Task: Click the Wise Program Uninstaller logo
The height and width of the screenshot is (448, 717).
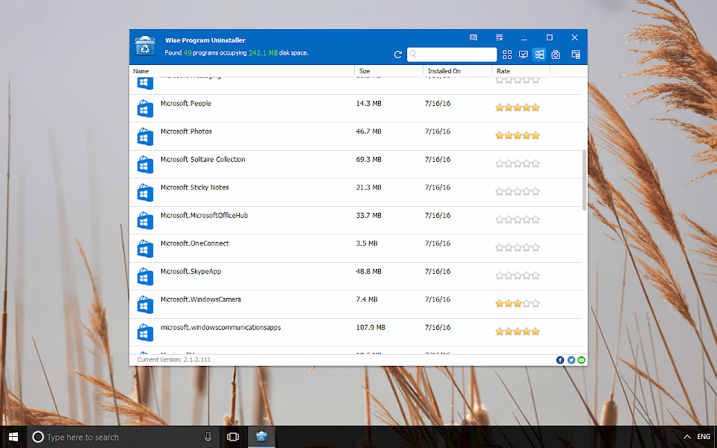Action: click(x=145, y=46)
